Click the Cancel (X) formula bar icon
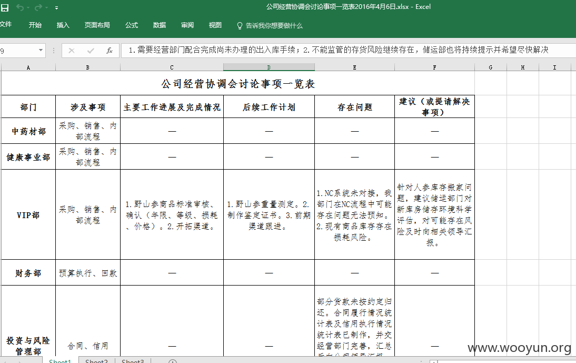Image resolution: width=576 pixels, height=363 pixels. click(72, 51)
